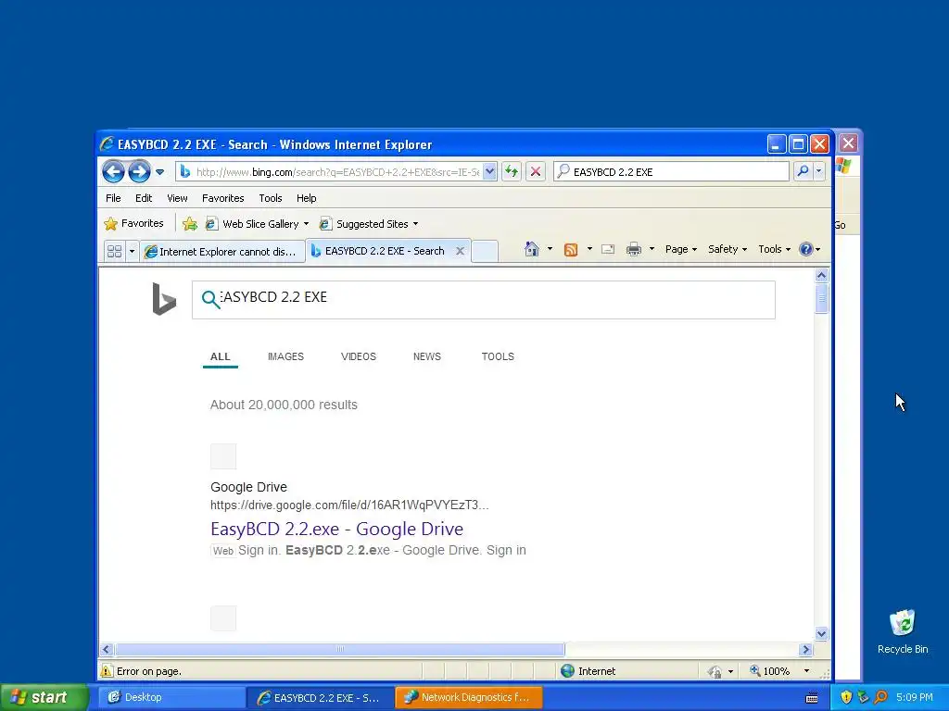The image size is (949, 711).
Task: Expand the Suggested Sites dropdown arrow
Action: [x=416, y=224]
